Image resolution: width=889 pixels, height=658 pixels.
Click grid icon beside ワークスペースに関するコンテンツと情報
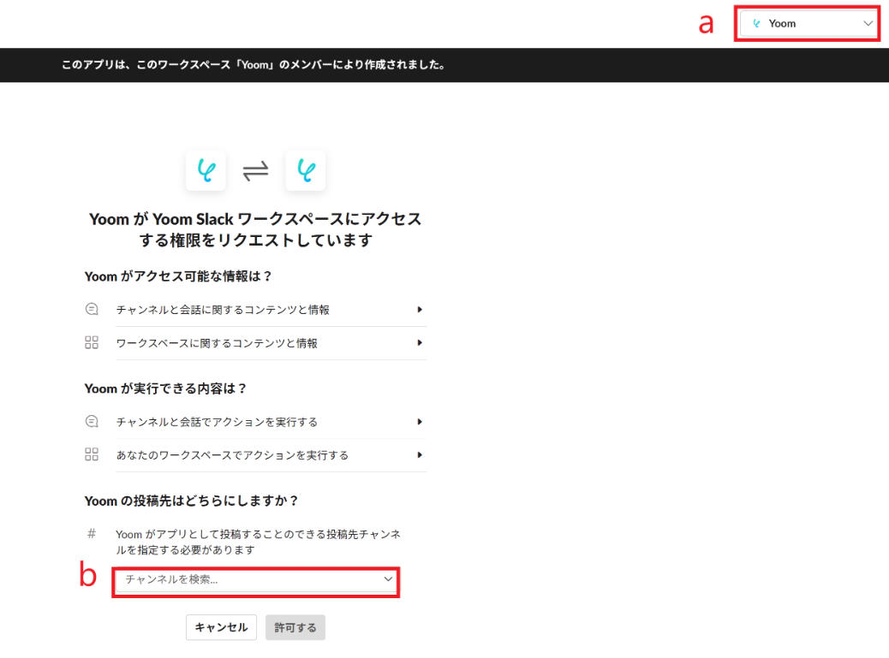pyautogui.click(x=92, y=342)
